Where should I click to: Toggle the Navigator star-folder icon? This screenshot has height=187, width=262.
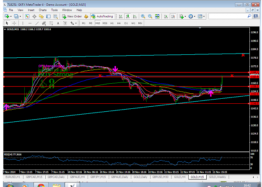(41, 16)
